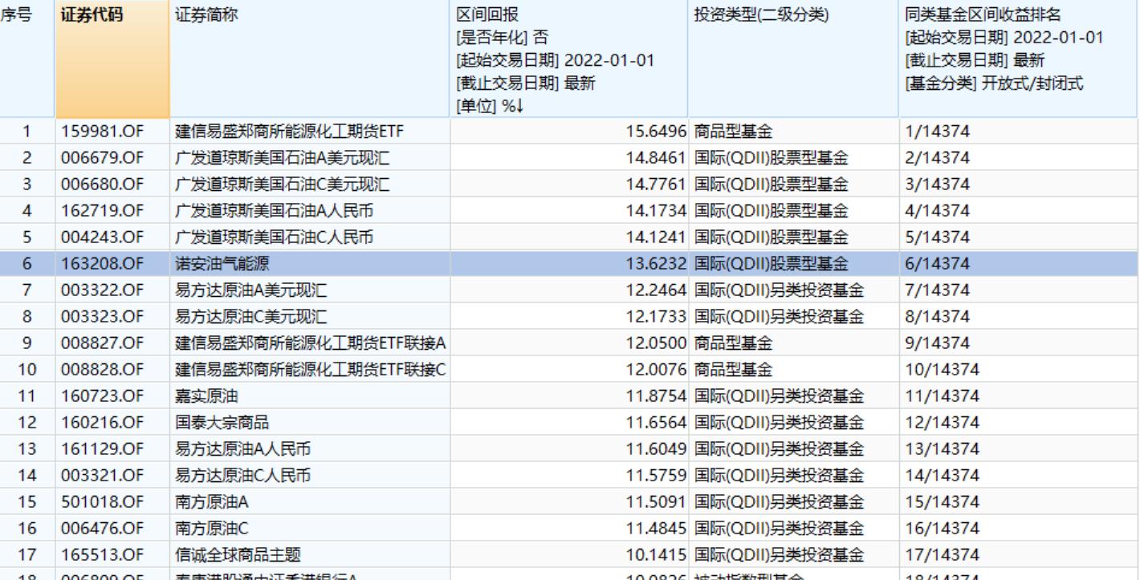Select code 163208.OF in highlighted row
The width and height of the screenshot is (1140, 580).
[x=103, y=264]
